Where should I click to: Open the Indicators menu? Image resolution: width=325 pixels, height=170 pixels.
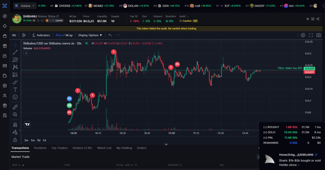click(41, 35)
